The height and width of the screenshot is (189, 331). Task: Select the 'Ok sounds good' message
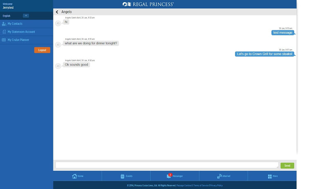coord(77,65)
